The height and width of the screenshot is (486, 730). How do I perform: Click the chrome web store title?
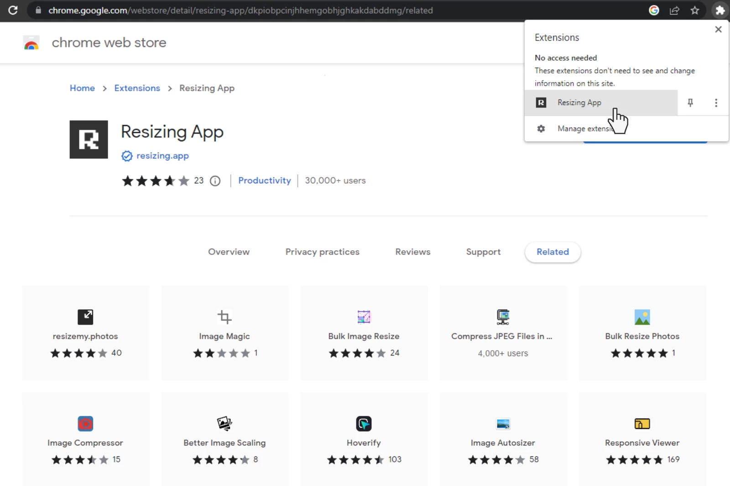point(109,42)
